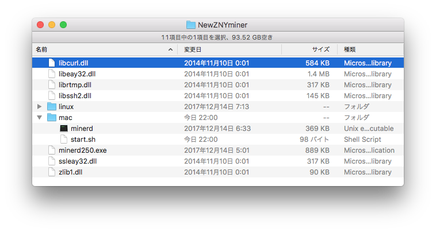
Task: Select the minerd file name
Action: pyautogui.click(x=82, y=129)
